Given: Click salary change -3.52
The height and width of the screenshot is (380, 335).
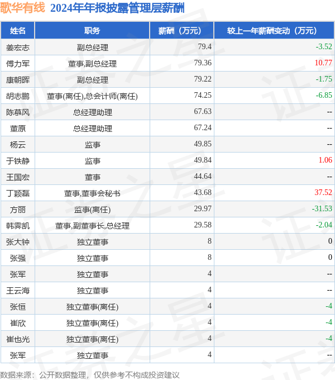Looking at the screenshot, I should click(x=324, y=46).
